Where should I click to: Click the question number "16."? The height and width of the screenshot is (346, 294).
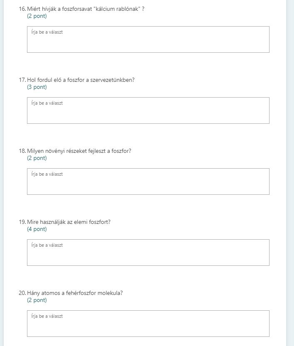point(22,9)
